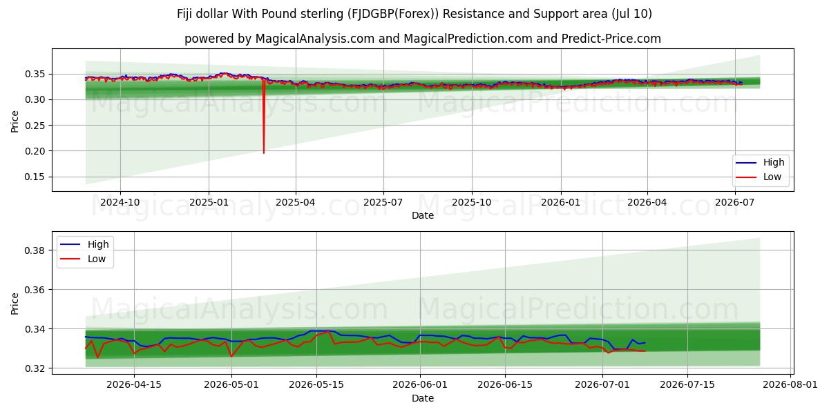Click the 2024-10 date tick label

[x=120, y=201]
